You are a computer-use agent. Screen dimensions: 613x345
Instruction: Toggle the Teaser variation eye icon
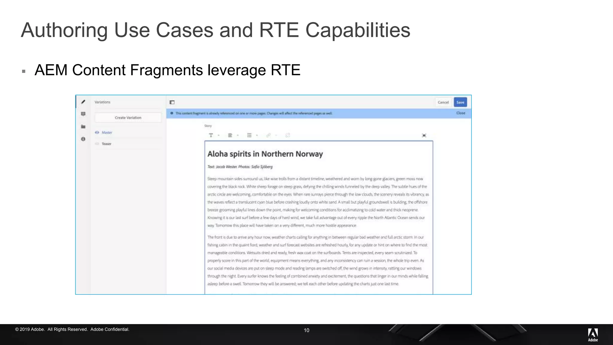[x=97, y=144]
